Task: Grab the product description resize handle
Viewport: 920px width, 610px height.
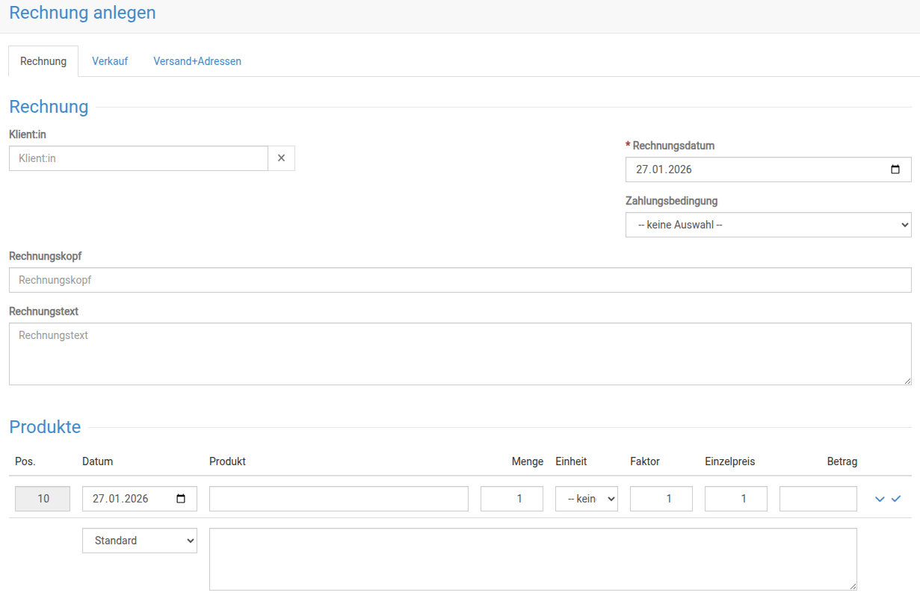Action: click(x=852, y=586)
